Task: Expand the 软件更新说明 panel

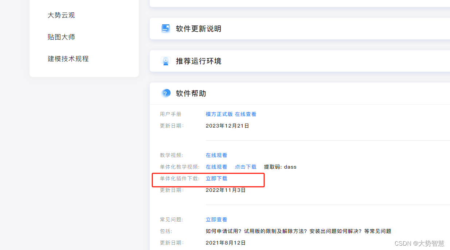Action: (300, 29)
